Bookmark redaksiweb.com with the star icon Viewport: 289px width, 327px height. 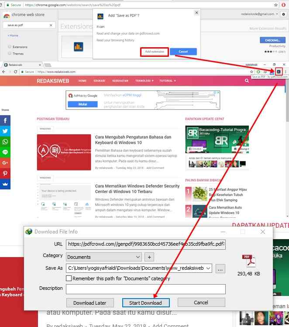[251, 72]
